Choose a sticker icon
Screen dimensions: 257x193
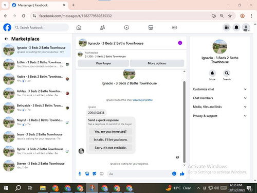coord(95,174)
